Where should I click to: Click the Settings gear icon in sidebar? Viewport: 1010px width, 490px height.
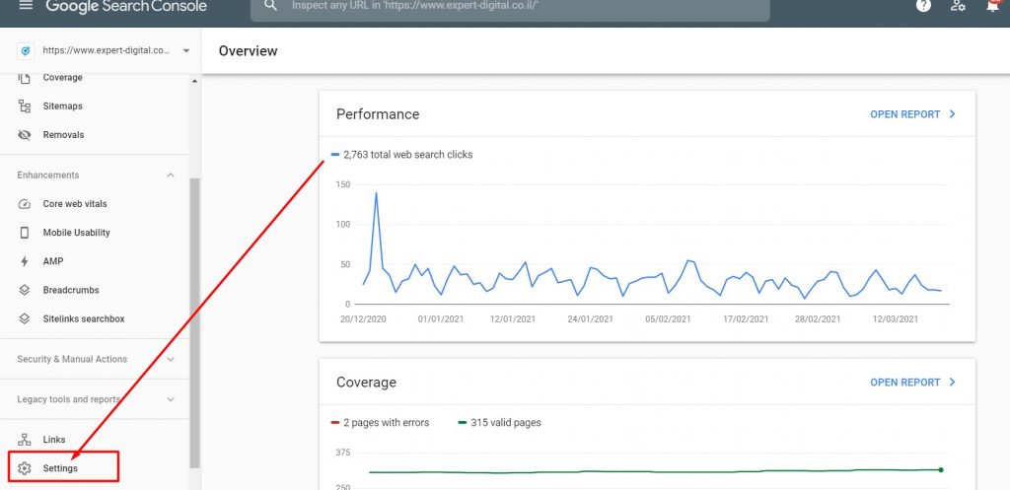pos(25,468)
